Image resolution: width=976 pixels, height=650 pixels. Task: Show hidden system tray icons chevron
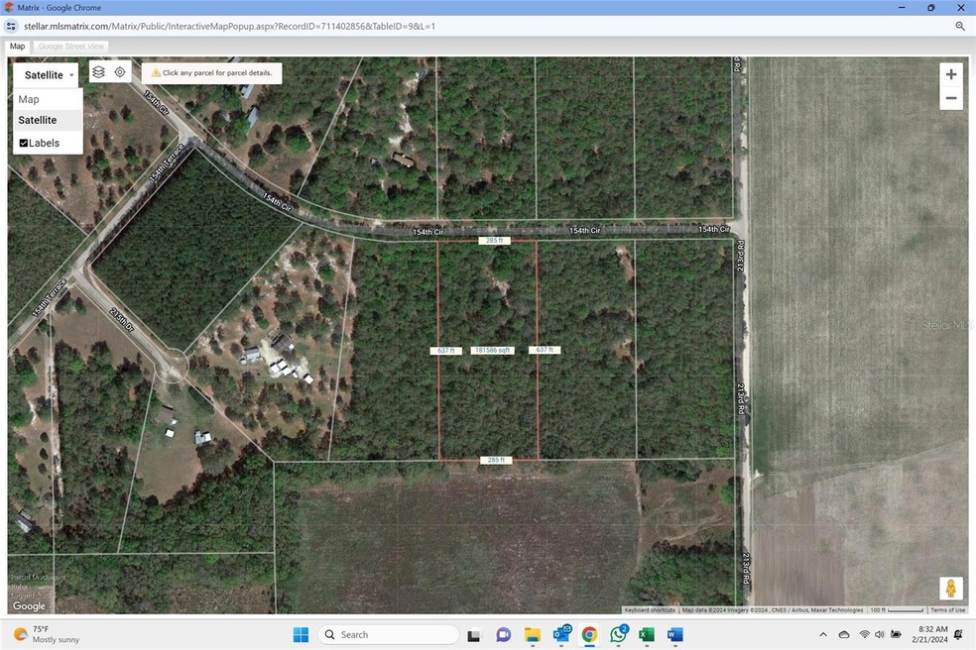822,634
